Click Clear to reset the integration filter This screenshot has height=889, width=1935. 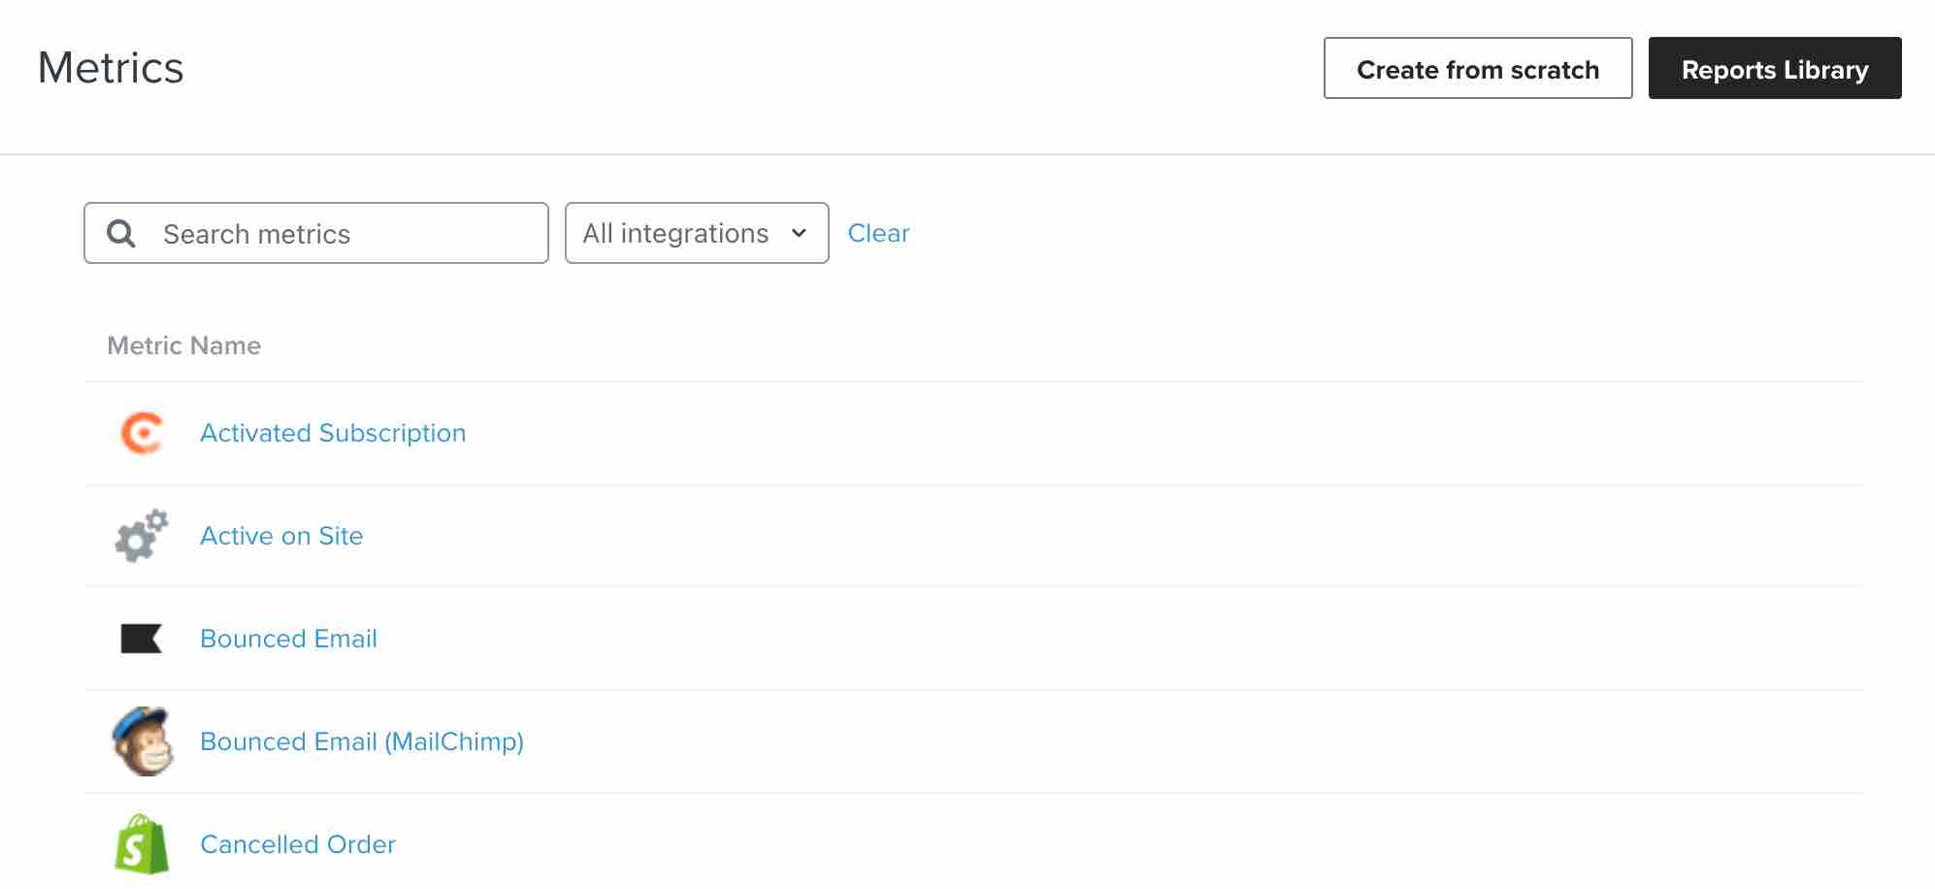tap(878, 233)
